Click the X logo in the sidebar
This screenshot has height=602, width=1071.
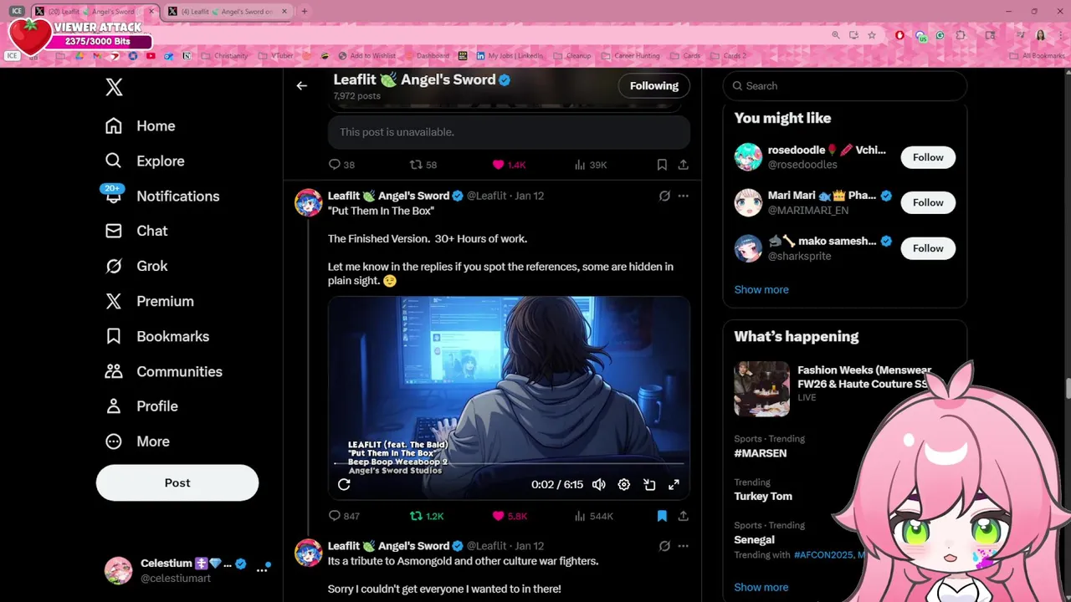(114, 87)
